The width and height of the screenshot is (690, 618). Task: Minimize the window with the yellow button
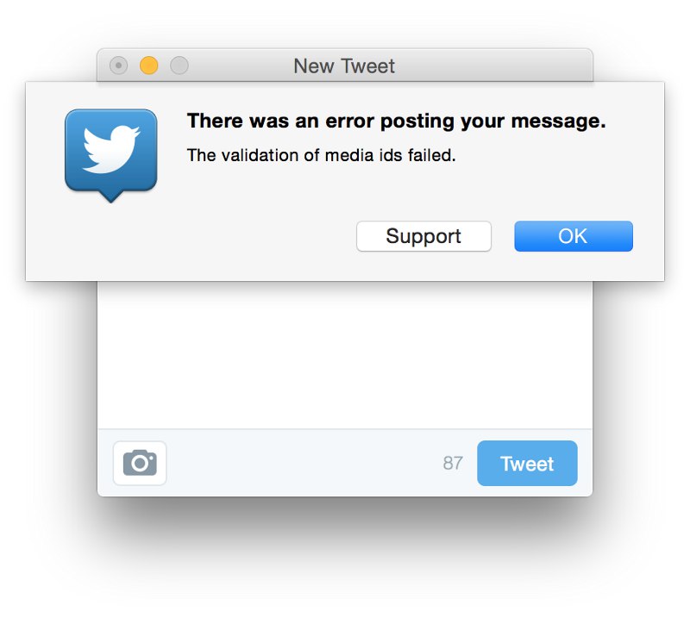[148, 66]
